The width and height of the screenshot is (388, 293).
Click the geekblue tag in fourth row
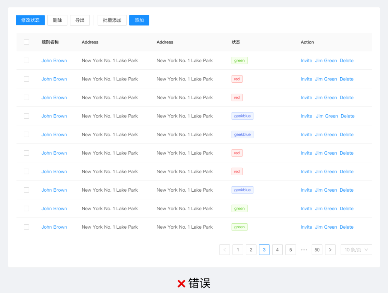[x=242, y=116]
